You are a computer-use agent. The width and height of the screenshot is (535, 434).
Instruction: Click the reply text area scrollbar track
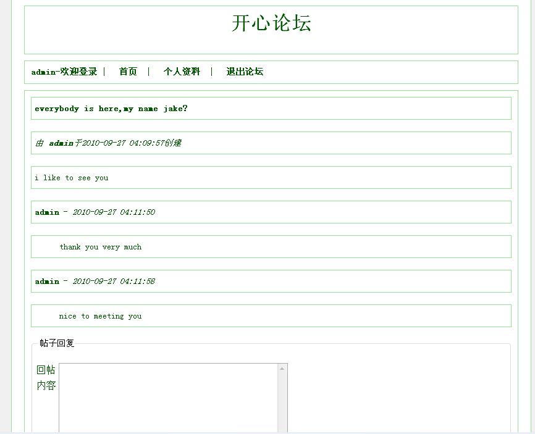(282, 401)
